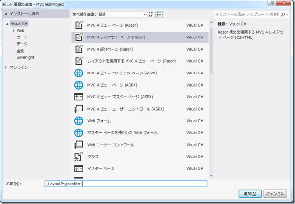The height and width of the screenshot is (204, 295).
Task: Select MVC 4 ビュー マスター ページ (ASPX)
Action: (x=140, y=97)
